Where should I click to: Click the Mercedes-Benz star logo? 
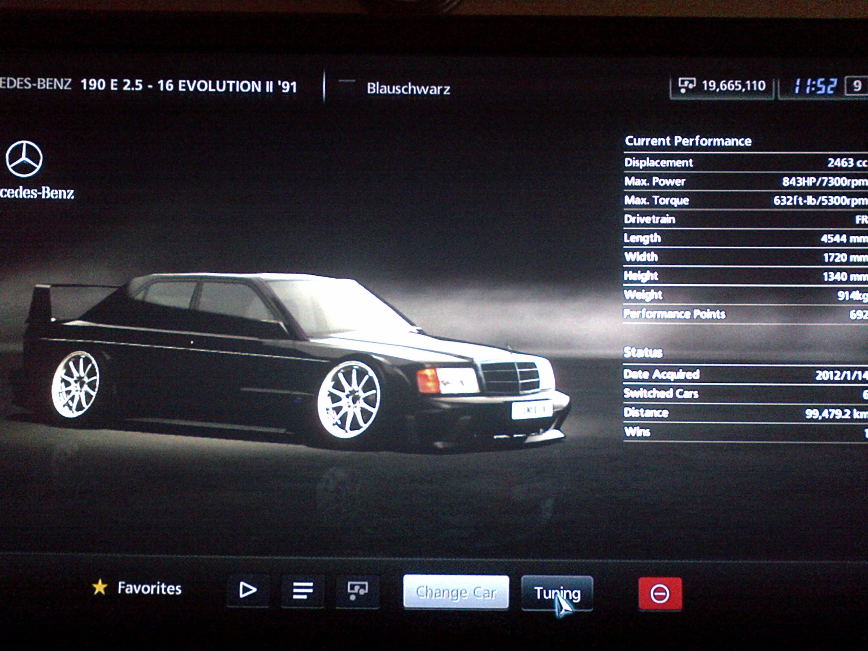24,159
